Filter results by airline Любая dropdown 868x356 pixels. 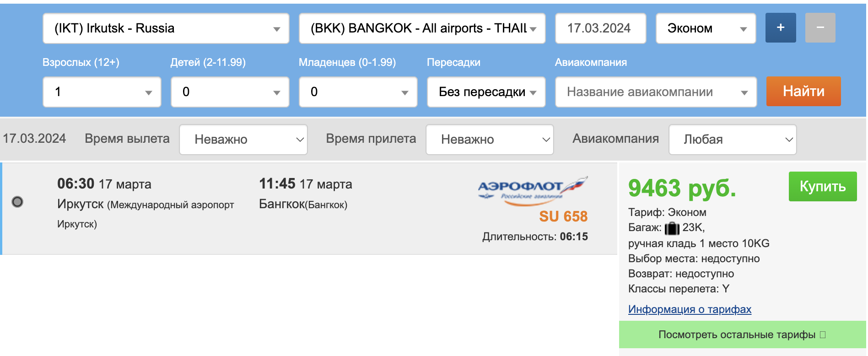point(733,140)
